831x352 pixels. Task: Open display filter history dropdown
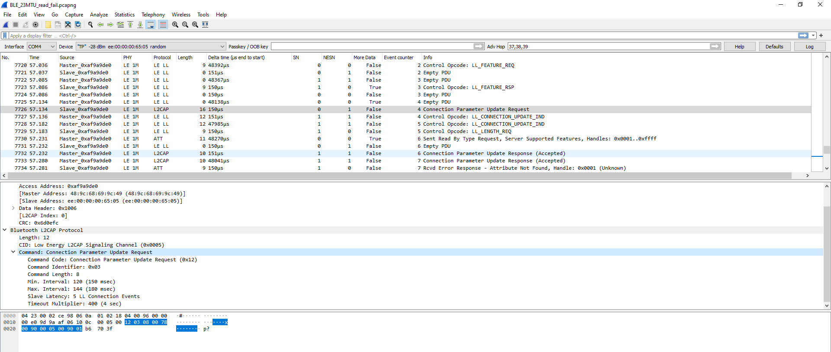click(x=813, y=35)
